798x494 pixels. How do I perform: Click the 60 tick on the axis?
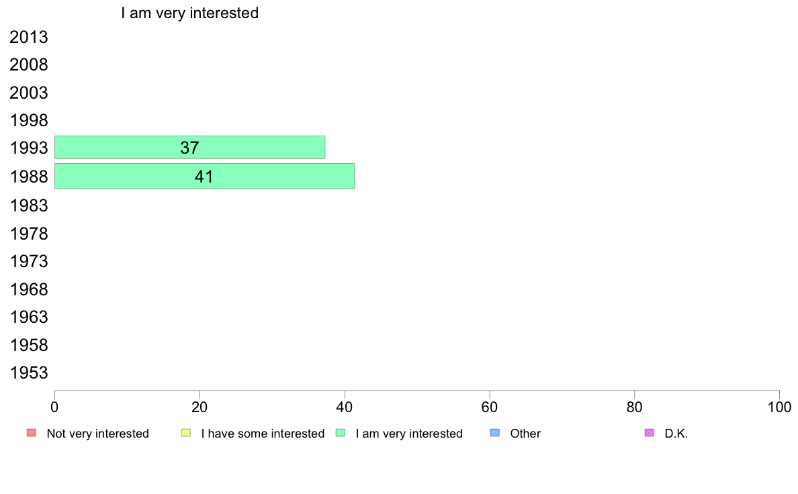(x=490, y=407)
